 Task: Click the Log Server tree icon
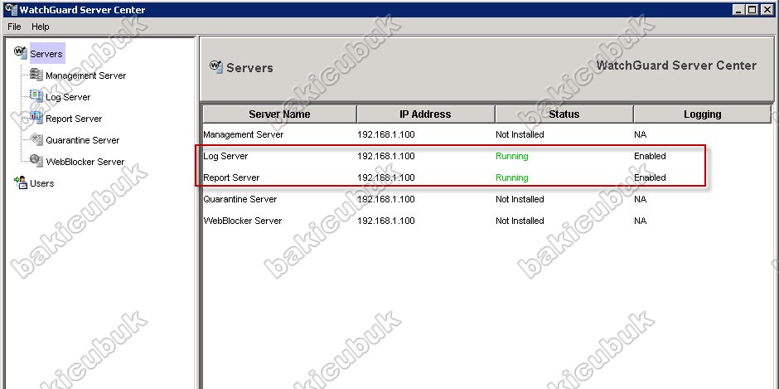(36, 96)
